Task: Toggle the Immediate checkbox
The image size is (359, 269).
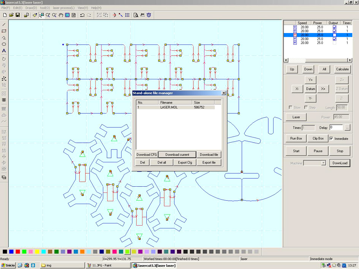Action: click(x=331, y=138)
